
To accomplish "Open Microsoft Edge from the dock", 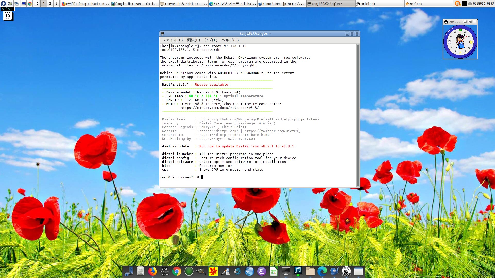I will [x=322, y=271].
